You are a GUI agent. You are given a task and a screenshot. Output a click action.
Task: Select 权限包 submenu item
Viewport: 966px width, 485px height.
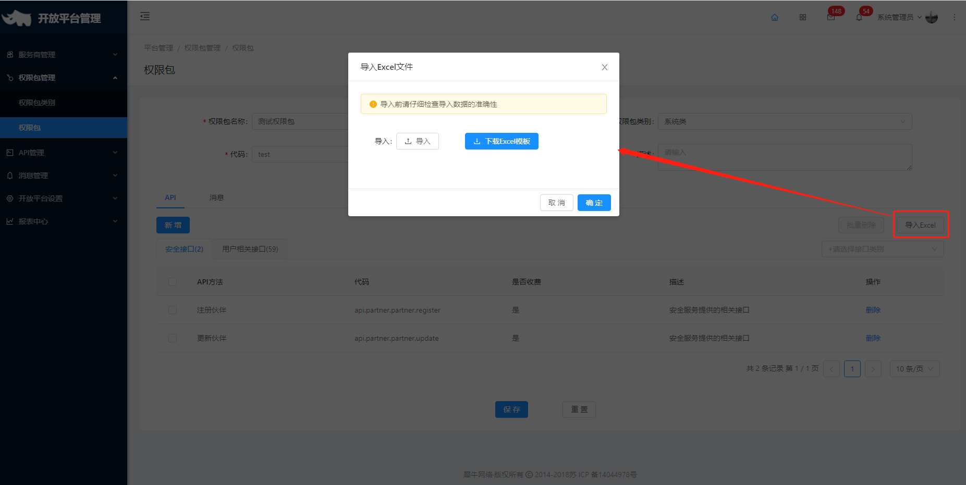pyautogui.click(x=64, y=128)
